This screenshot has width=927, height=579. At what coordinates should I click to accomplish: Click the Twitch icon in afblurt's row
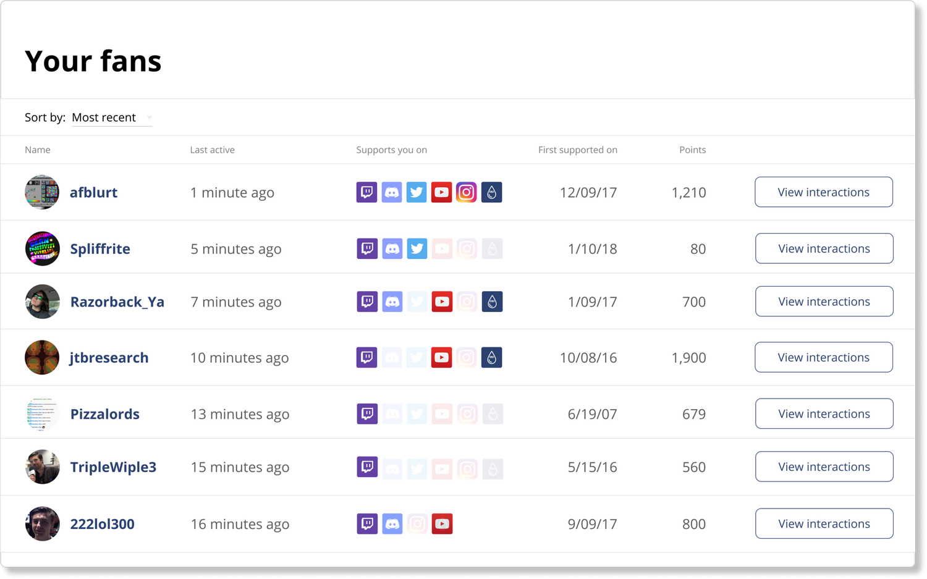click(366, 192)
